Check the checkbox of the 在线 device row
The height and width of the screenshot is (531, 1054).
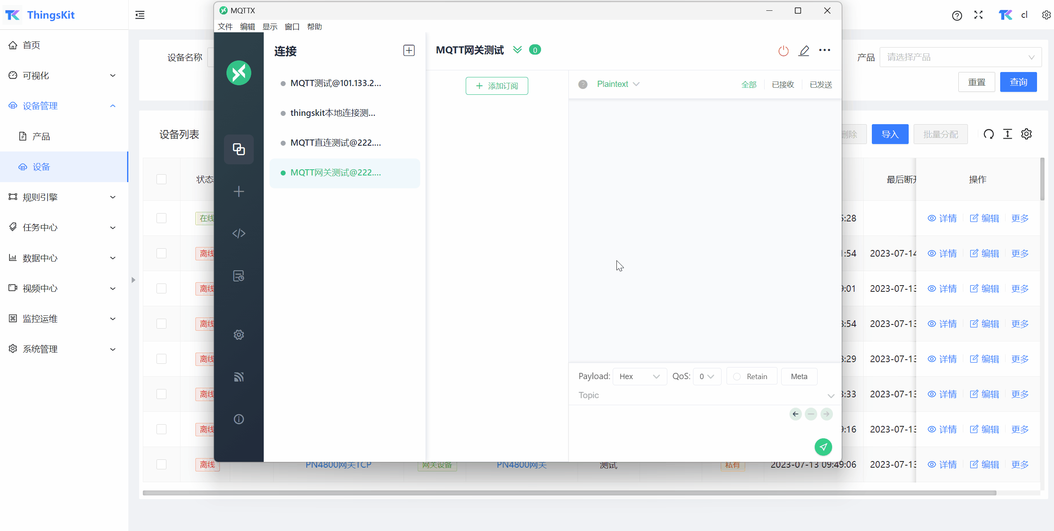point(161,218)
